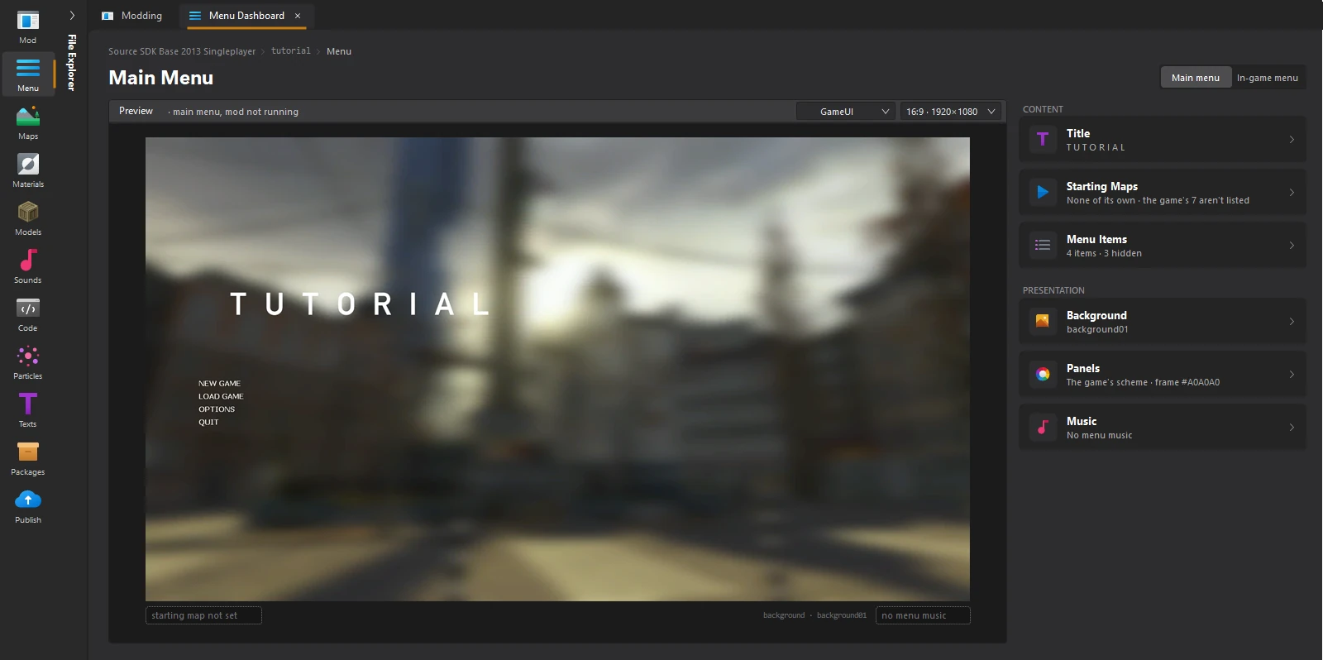Image resolution: width=1323 pixels, height=660 pixels.
Task: Go to the Texts section
Action: pos(28,410)
